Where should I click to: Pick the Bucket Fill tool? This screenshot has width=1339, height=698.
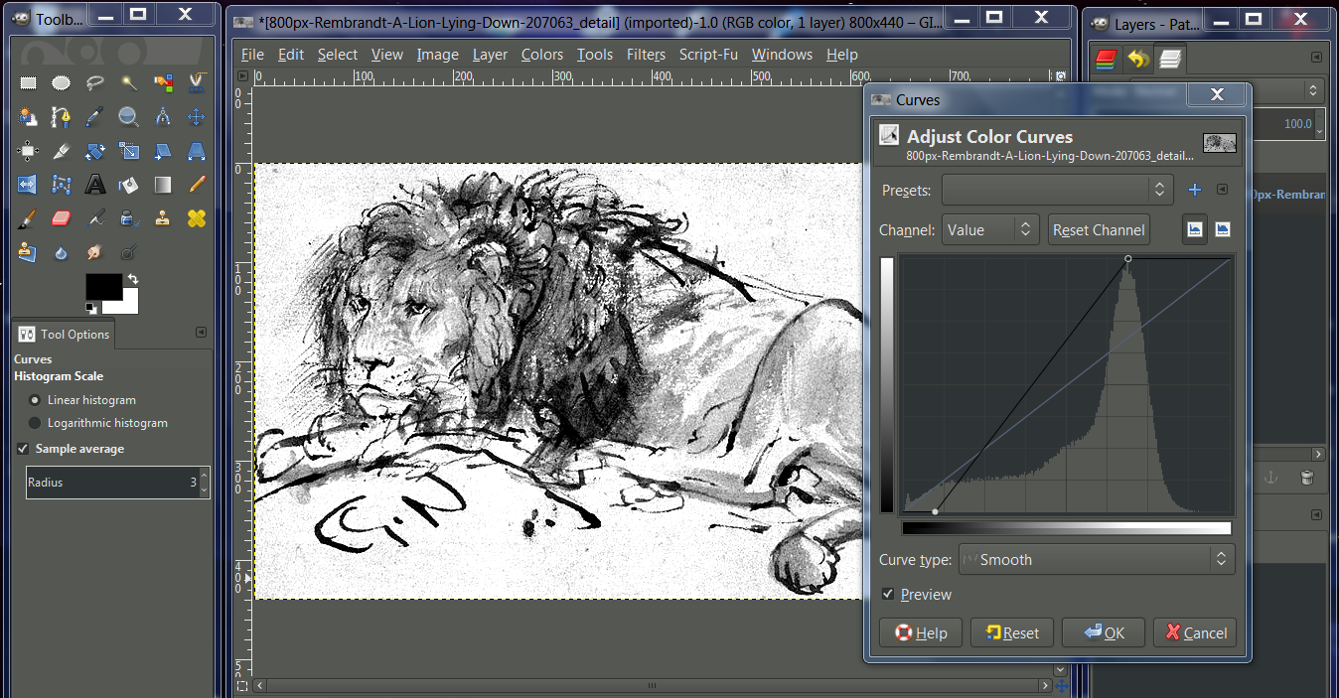click(x=129, y=185)
